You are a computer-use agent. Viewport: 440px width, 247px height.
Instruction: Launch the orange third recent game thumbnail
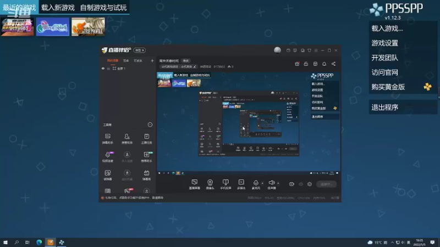[x=88, y=27]
